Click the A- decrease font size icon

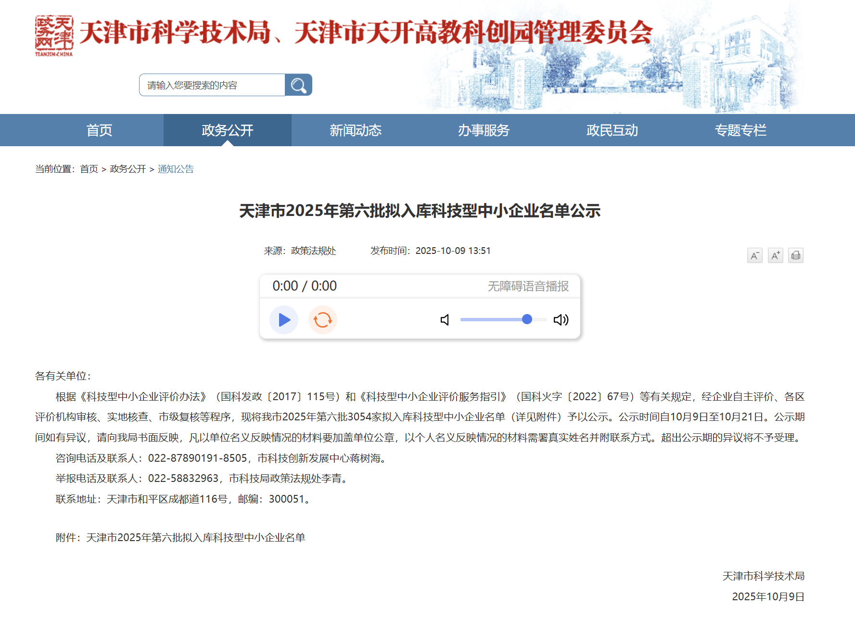pos(754,255)
